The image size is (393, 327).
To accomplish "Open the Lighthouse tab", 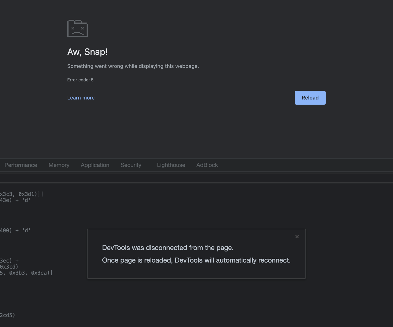I will pyautogui.click(x=171, y=165).
